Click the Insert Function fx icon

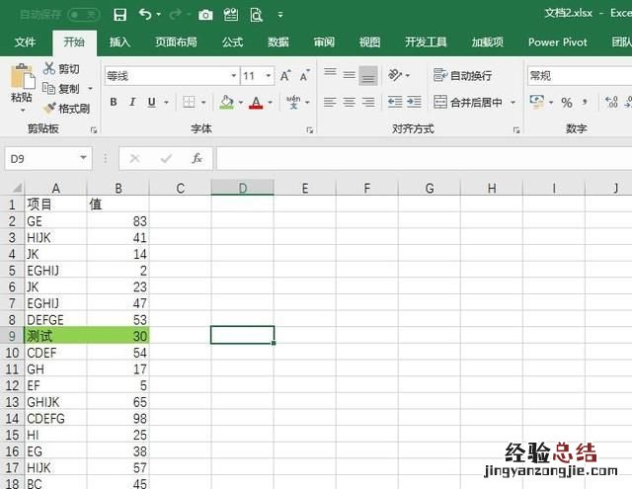(x=197, y=158)
